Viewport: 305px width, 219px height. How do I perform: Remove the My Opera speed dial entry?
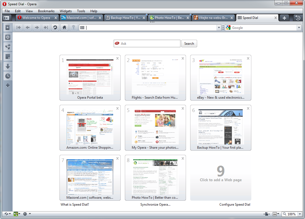click(x=183, y=108)
